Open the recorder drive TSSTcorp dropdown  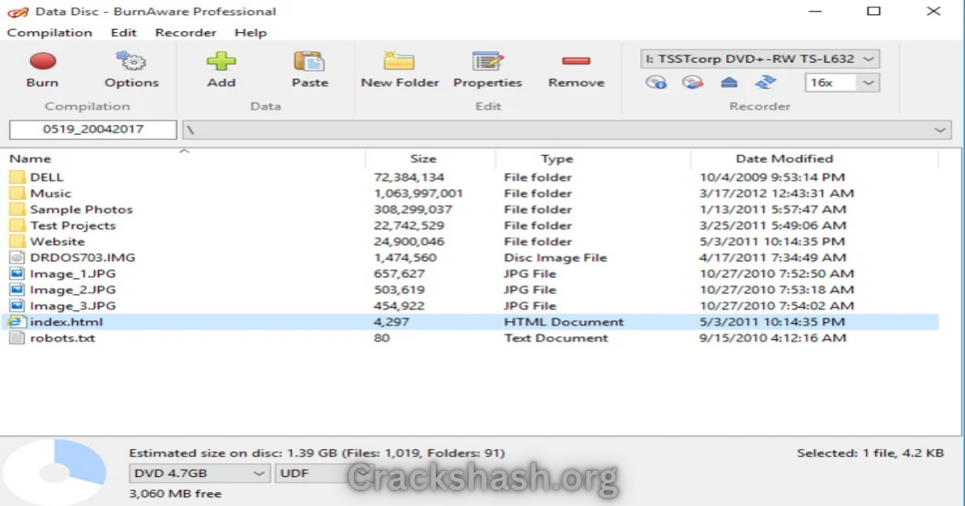[x=760, y=59]
